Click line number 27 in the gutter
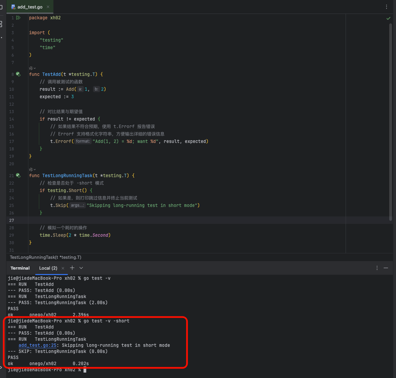This screenshot has width=396, height=378. click(x=11, y=220)
